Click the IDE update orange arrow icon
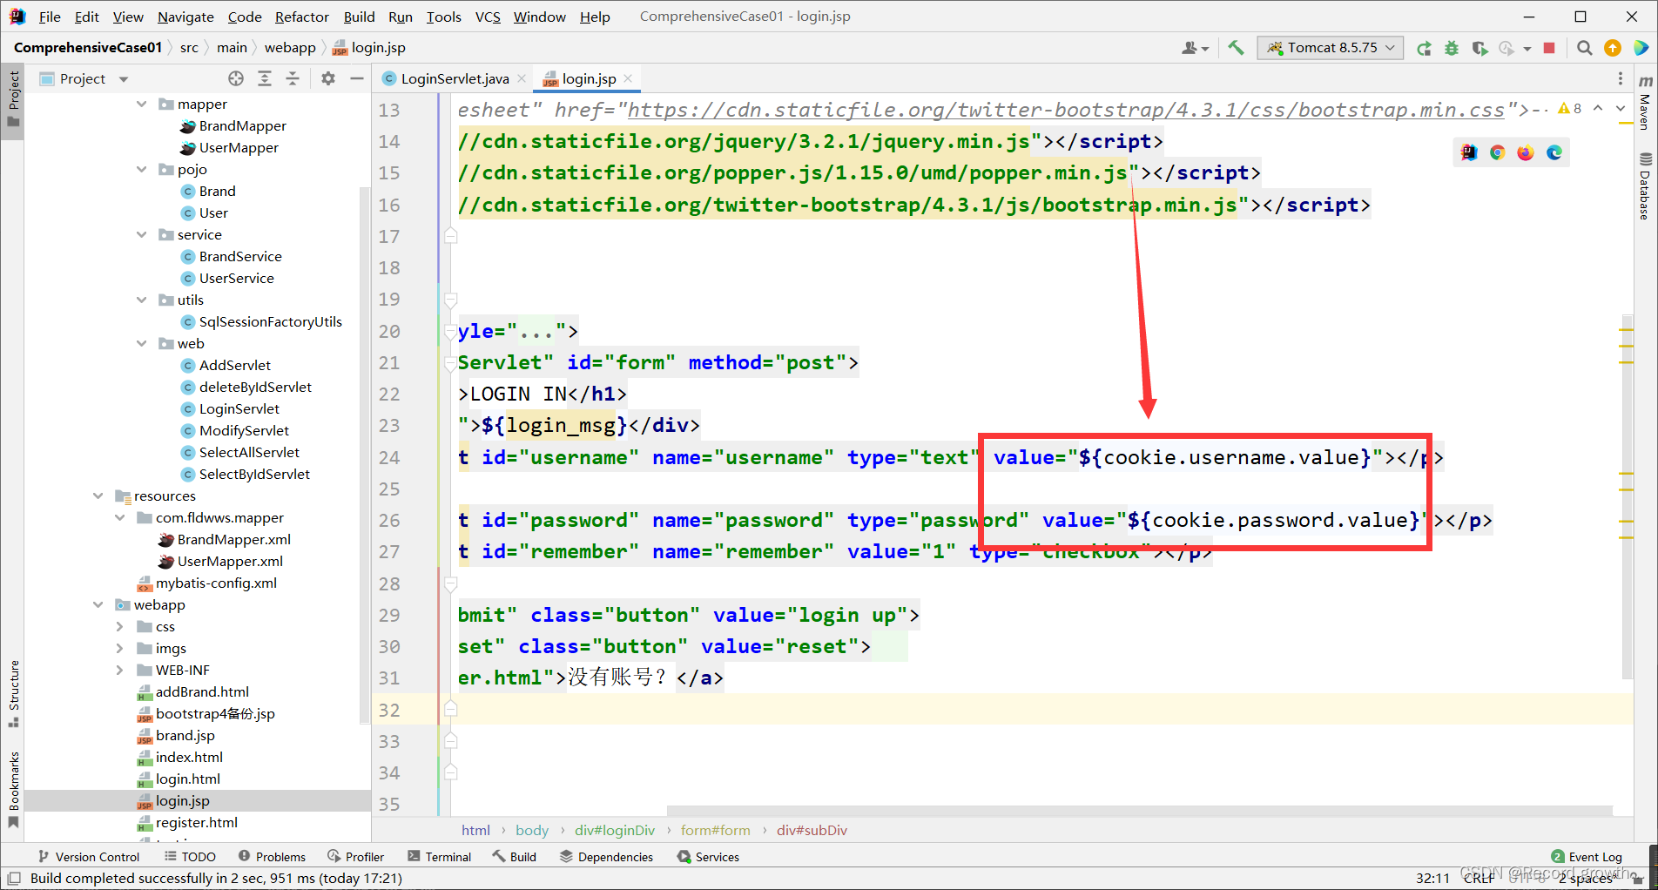Image resolution: width=1658 pixels, height=890 pixels. (x=1613, y=48)
